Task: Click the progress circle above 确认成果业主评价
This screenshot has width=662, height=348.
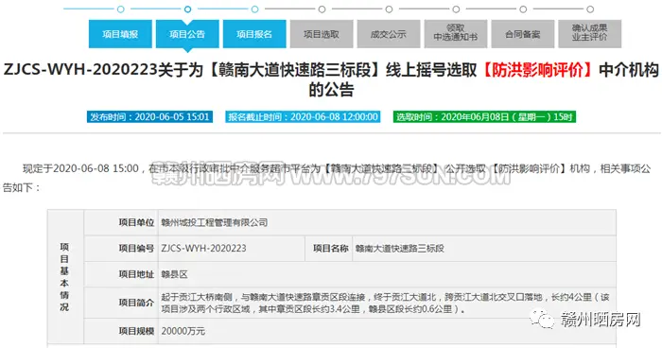Action: [591, 9]
